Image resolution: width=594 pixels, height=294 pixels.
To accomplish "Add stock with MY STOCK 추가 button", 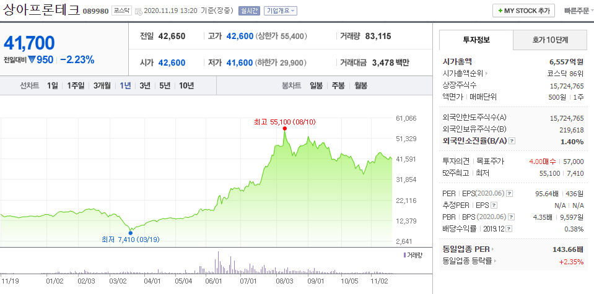I will click(523, 11).
